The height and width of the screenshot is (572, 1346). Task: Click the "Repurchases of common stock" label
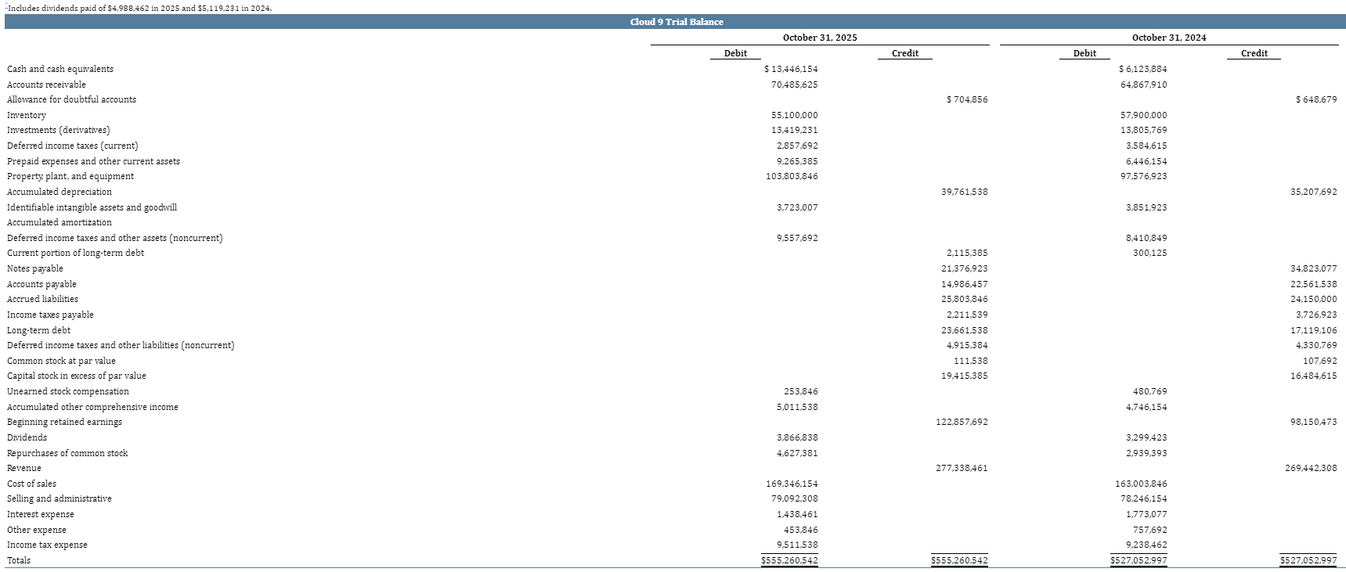click(67, 453)
